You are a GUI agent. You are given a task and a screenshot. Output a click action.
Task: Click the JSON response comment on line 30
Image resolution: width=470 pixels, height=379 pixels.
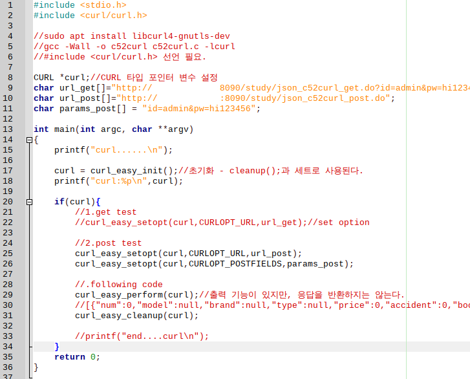point(272,305)
